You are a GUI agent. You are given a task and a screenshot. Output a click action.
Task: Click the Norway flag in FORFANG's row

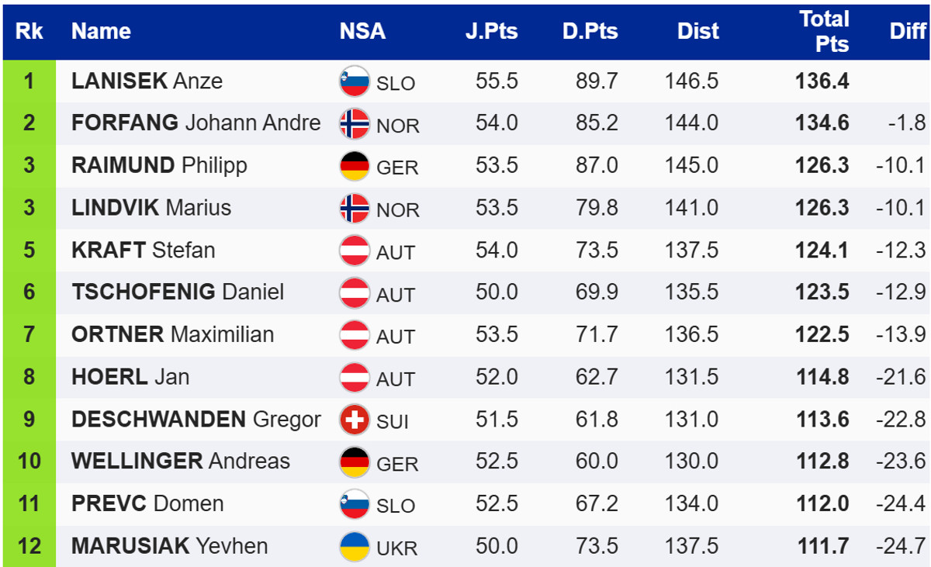coord(355,124)
